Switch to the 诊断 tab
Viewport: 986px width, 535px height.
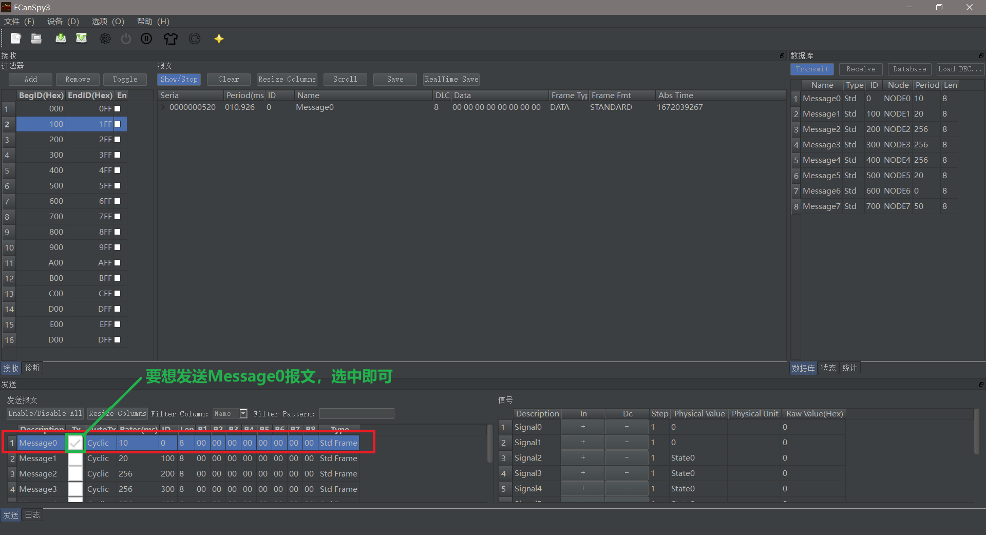pyautogui.click(x=32, y=368)
